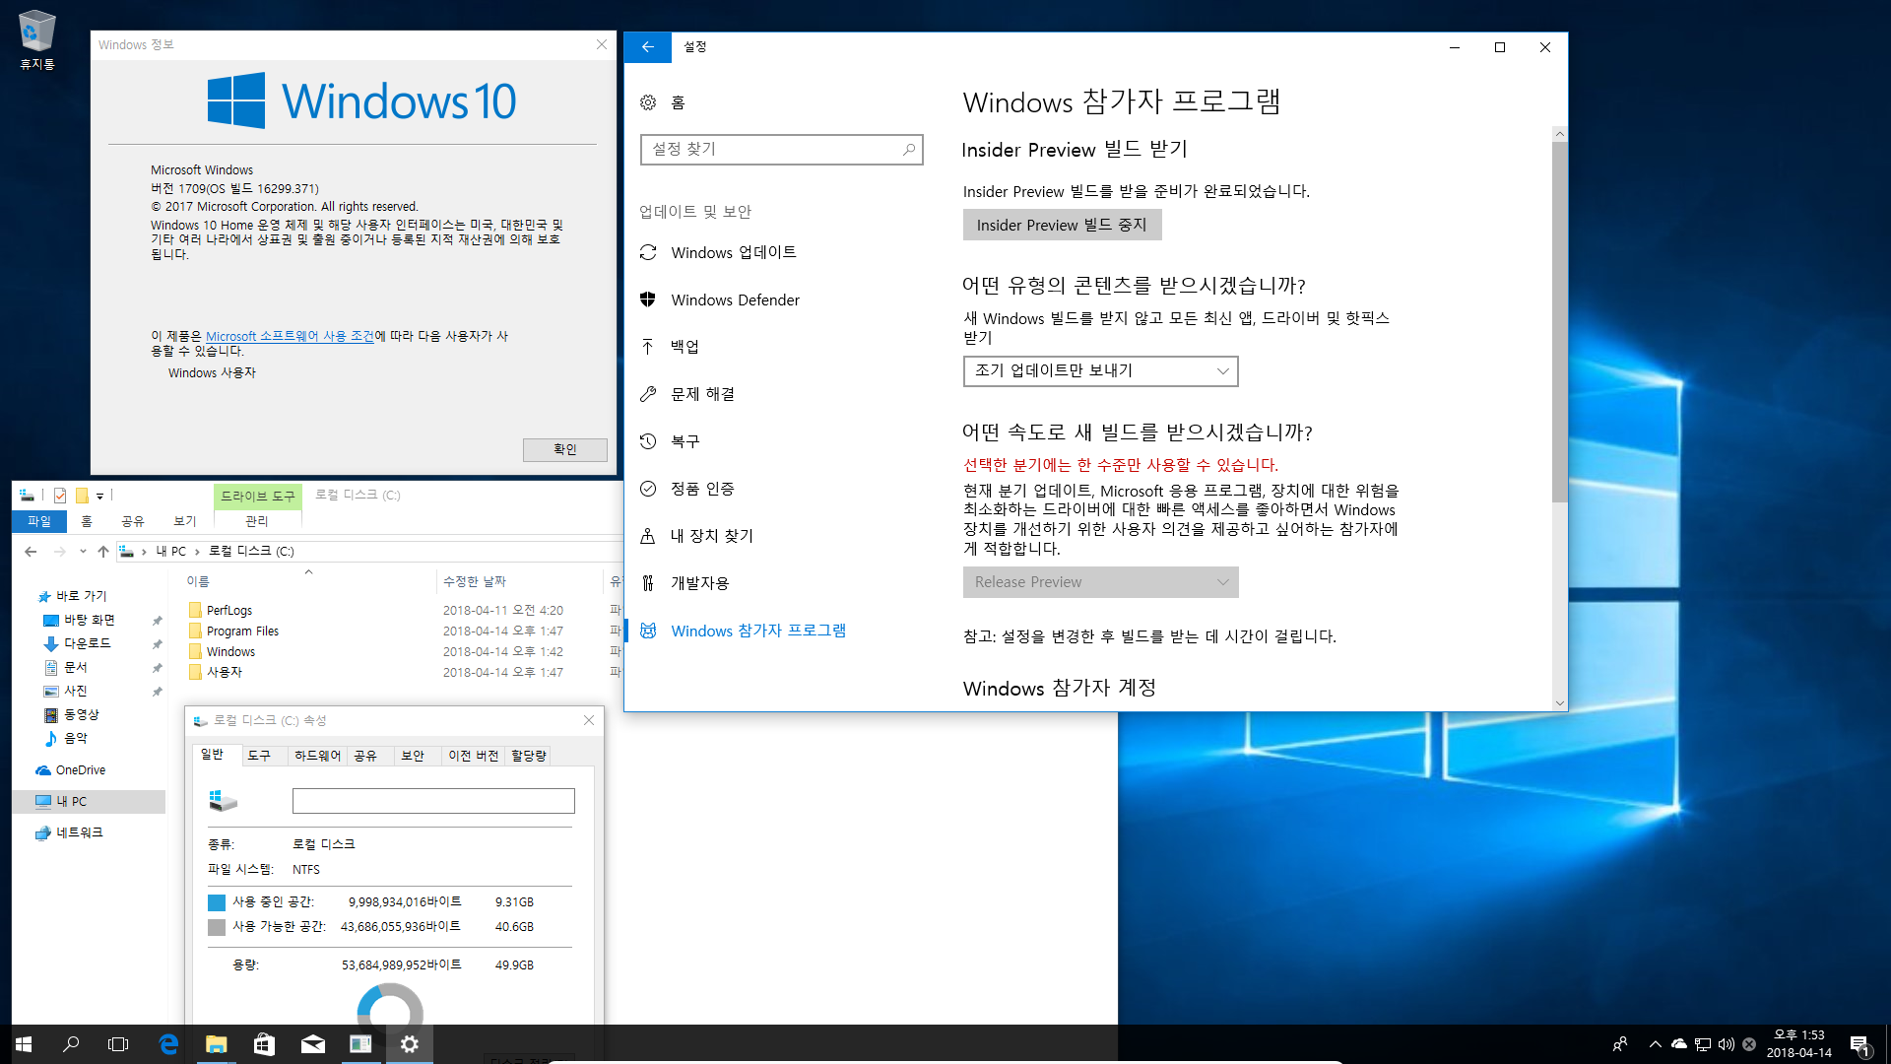
Task: Click Insider Preview 빌드 중지 button
Action: 1061,224
